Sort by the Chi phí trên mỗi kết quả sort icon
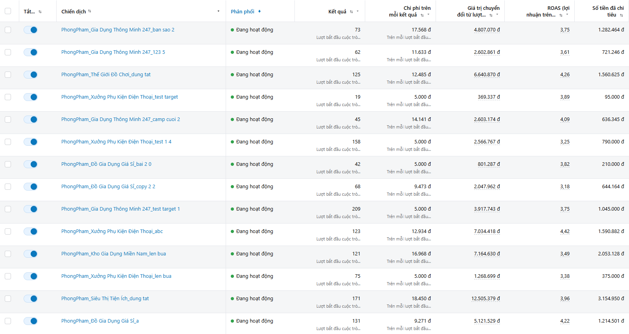 (x=422, y=15)
